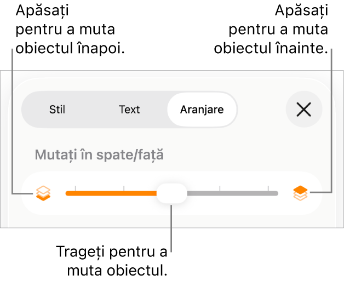The image size is (344, 281).
Task: Switch to the Stil tab
Action: [x=57, y=110]
